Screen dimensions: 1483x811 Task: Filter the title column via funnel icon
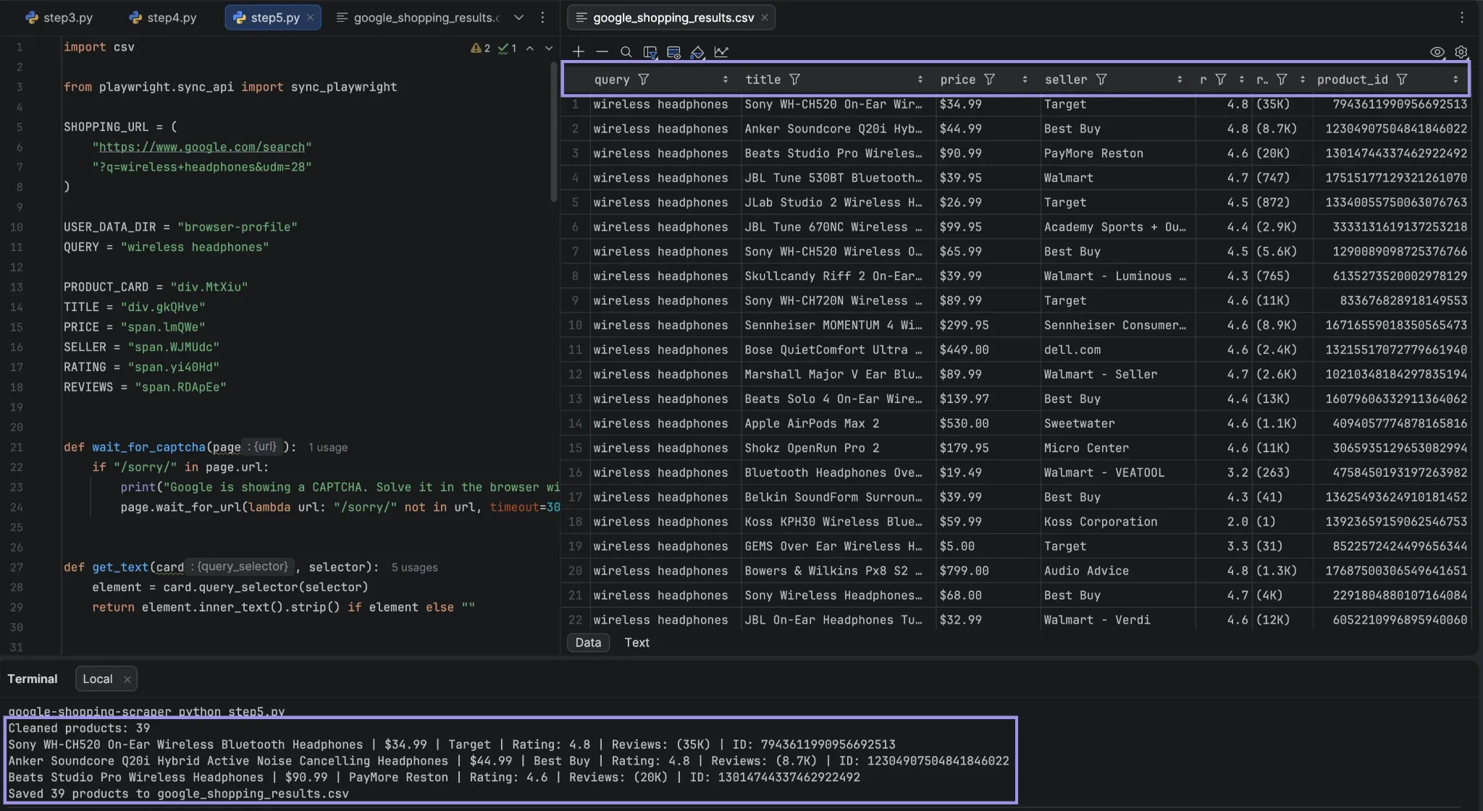[794, 80]
